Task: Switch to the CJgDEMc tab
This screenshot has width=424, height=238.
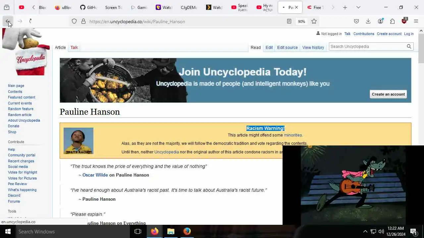Action: 189,7
